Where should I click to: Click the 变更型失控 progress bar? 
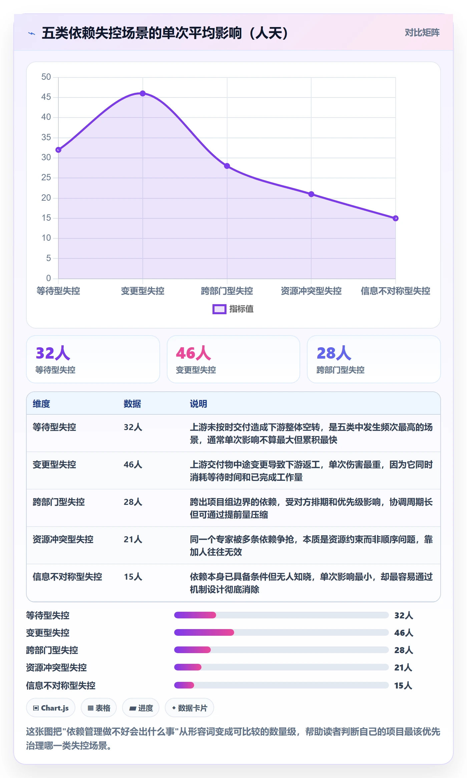[x=282, y=632]
